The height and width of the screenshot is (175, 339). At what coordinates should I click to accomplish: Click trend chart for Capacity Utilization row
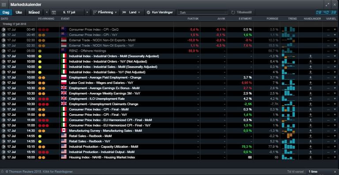[x=289, y=147]
